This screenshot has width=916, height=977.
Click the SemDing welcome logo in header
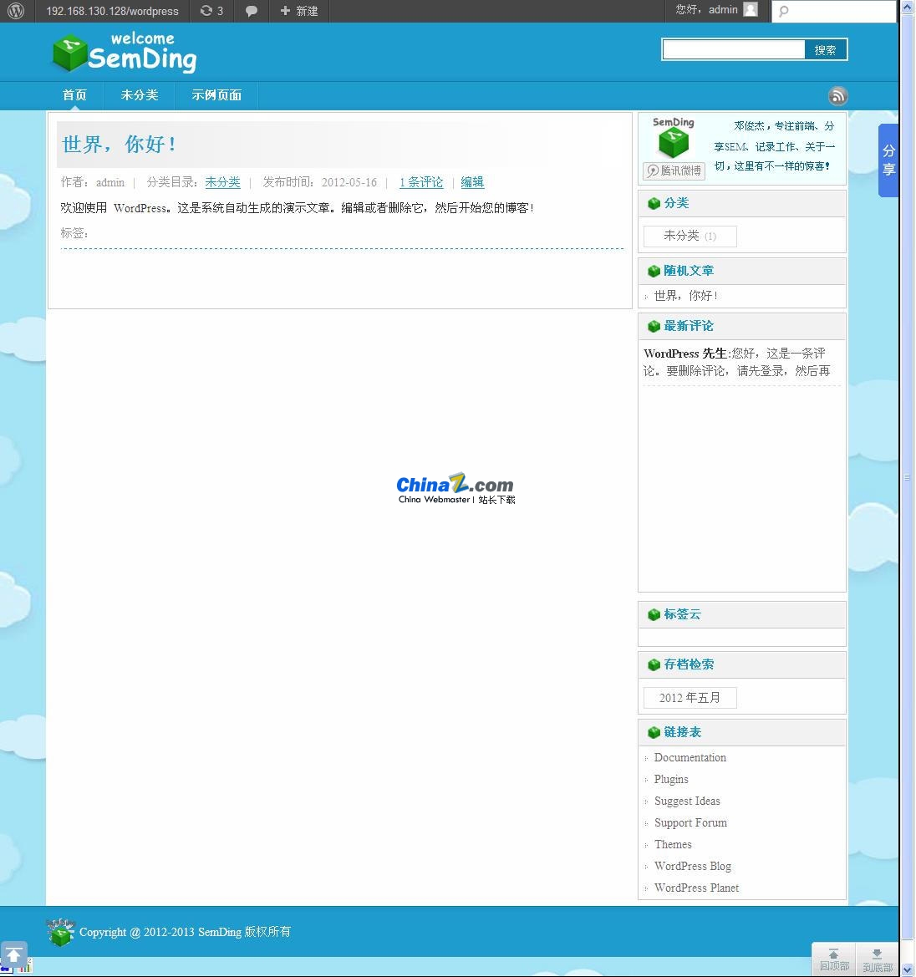click(125, 52)
